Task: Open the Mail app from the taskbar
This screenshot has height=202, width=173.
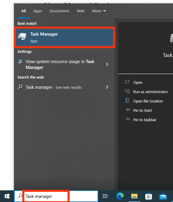Action: (163, 196)
